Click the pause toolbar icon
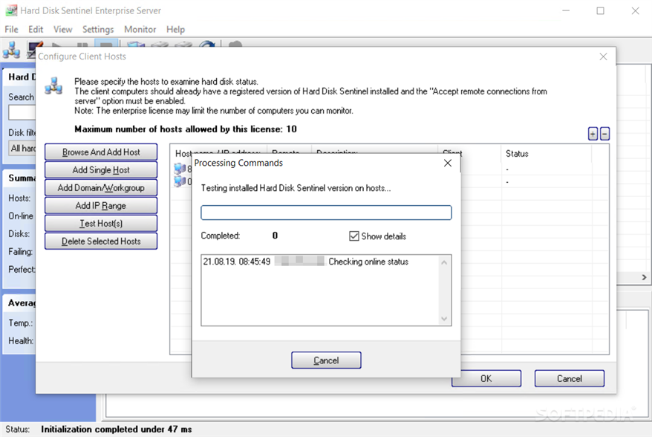652x437 pixels. (82, 44)
